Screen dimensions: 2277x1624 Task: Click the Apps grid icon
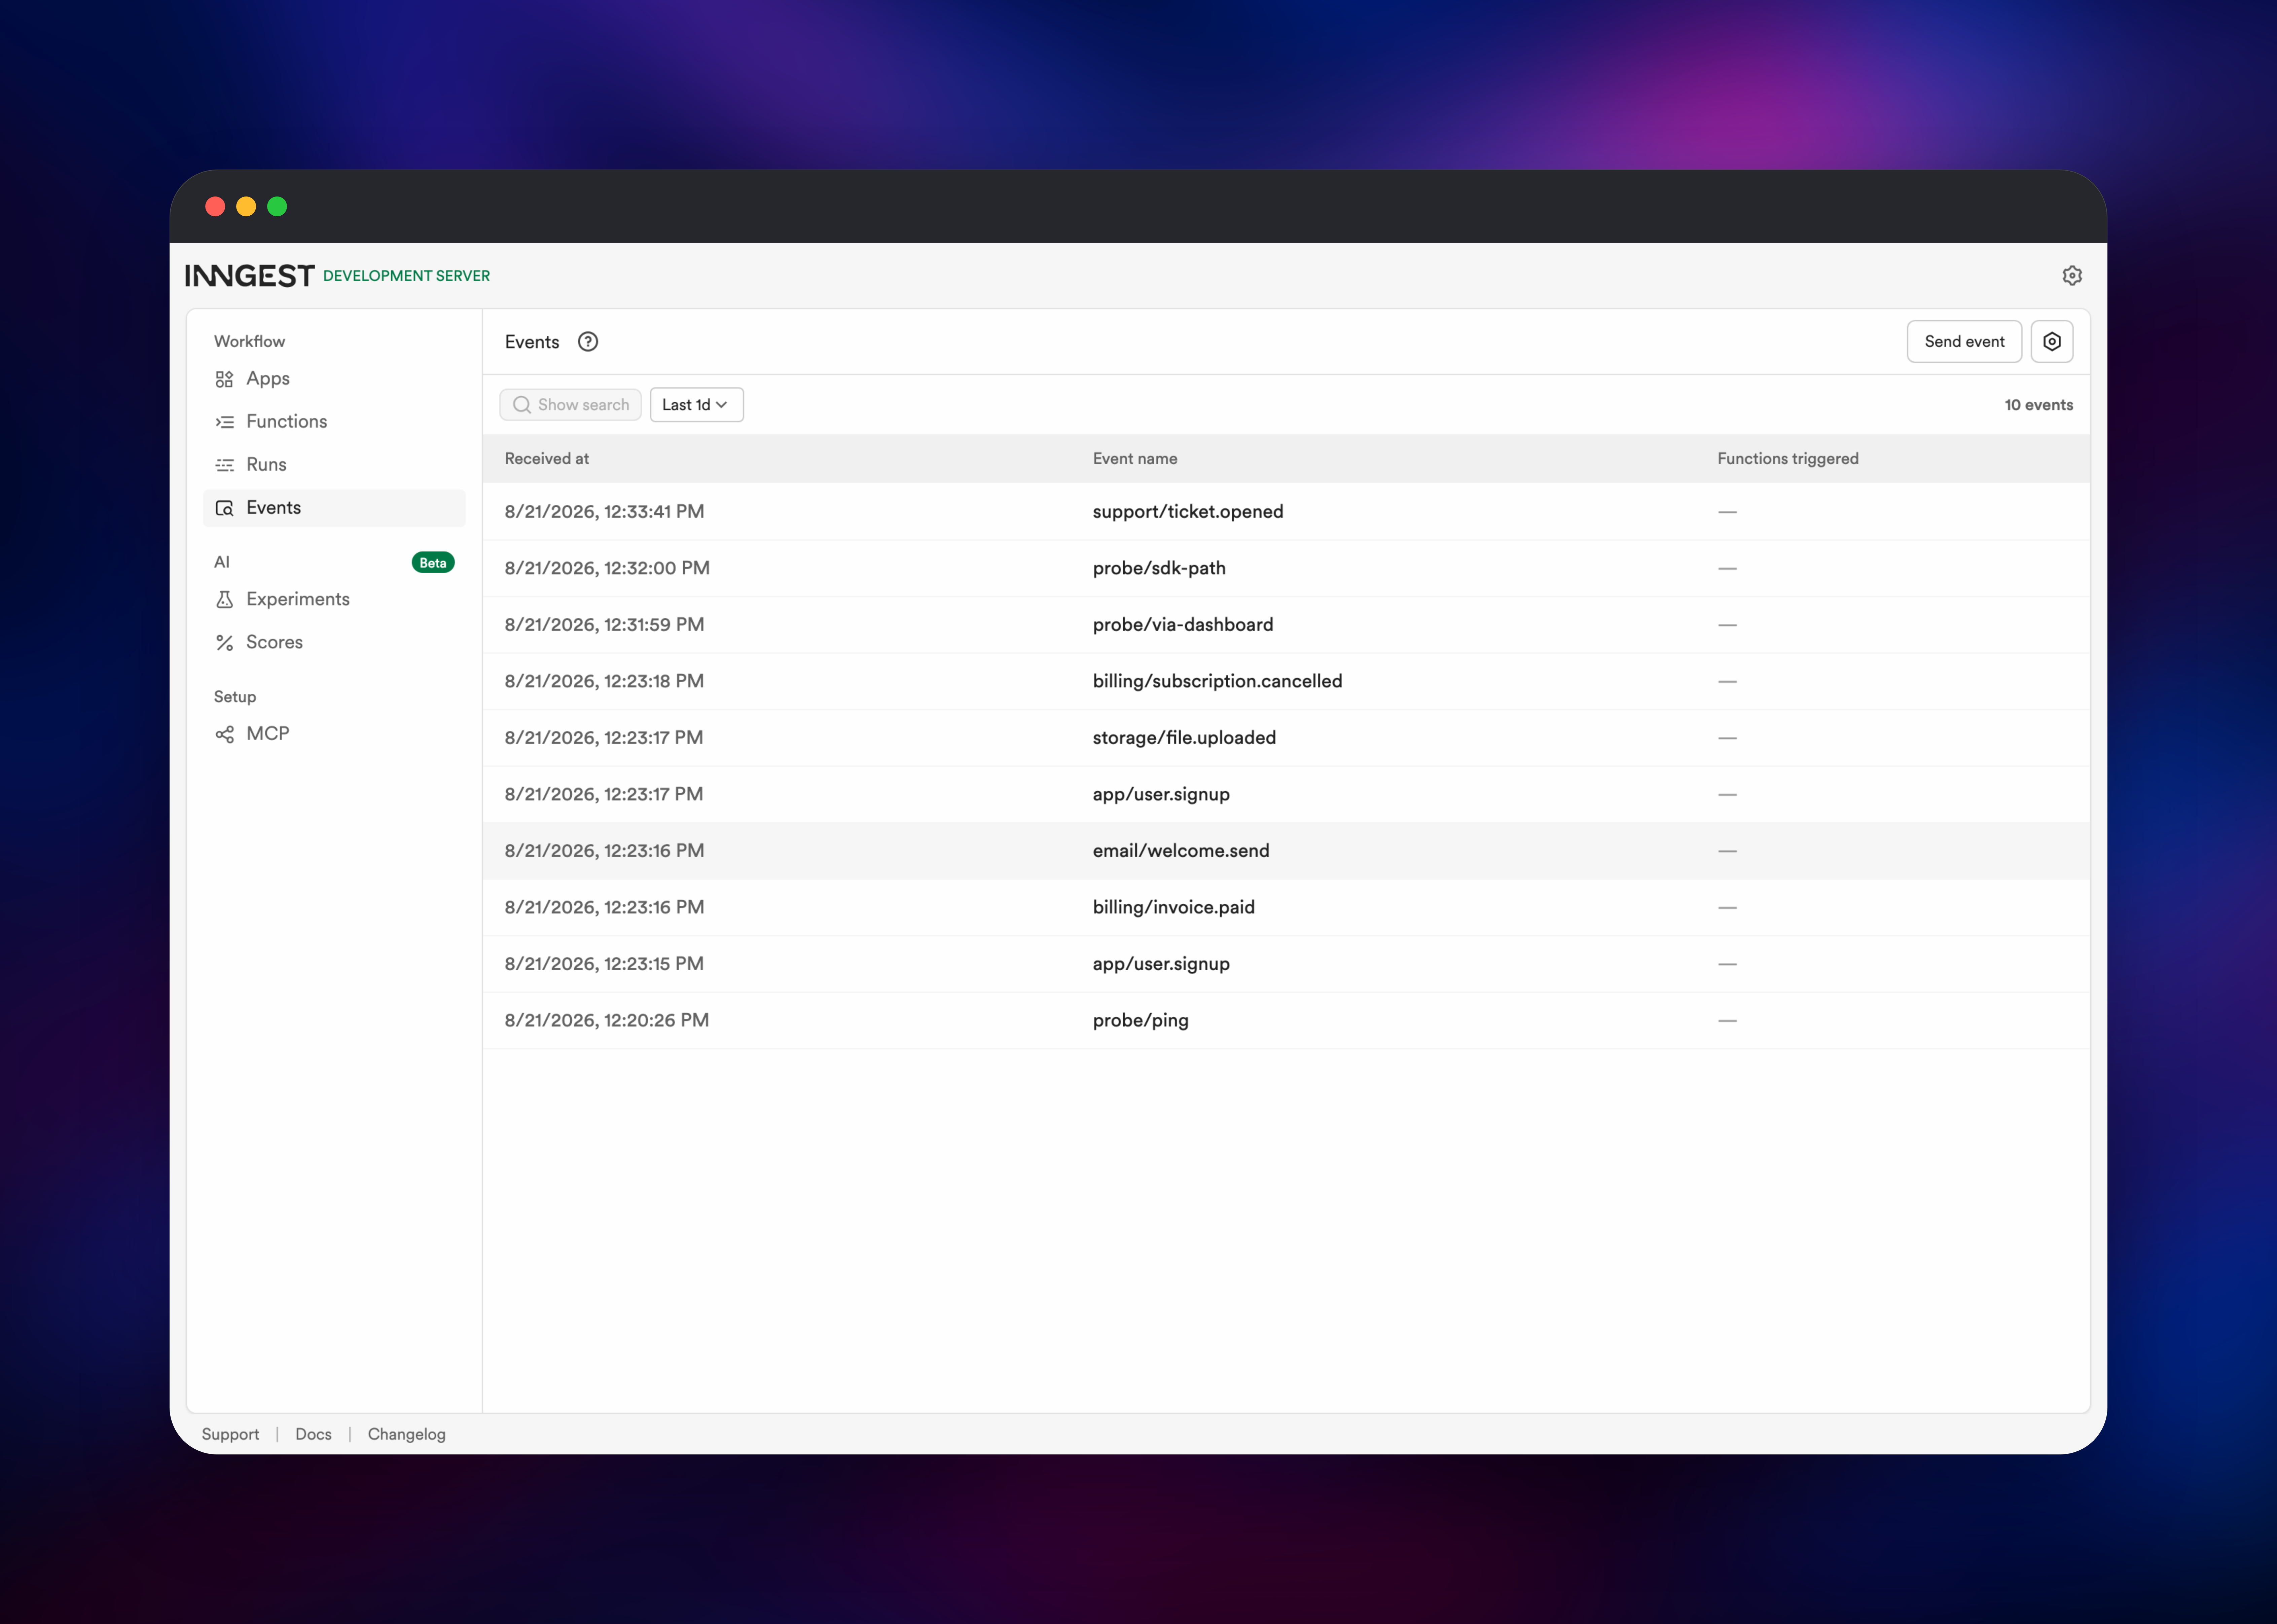point(224,379)
